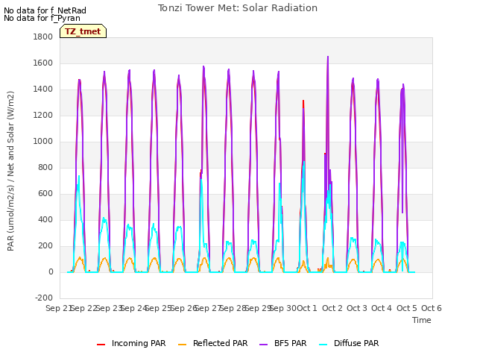Click the 'No data for f_NetRad' message
This screenshot has height=358, width=477.
pyautogui.click(x=45, y=10)
